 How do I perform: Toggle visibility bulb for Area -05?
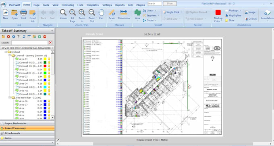[x=49, y=90]
